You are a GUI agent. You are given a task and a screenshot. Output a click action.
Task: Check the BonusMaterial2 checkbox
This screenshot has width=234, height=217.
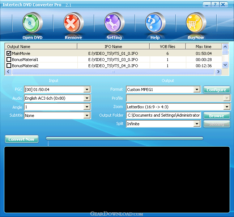(9, 65)
